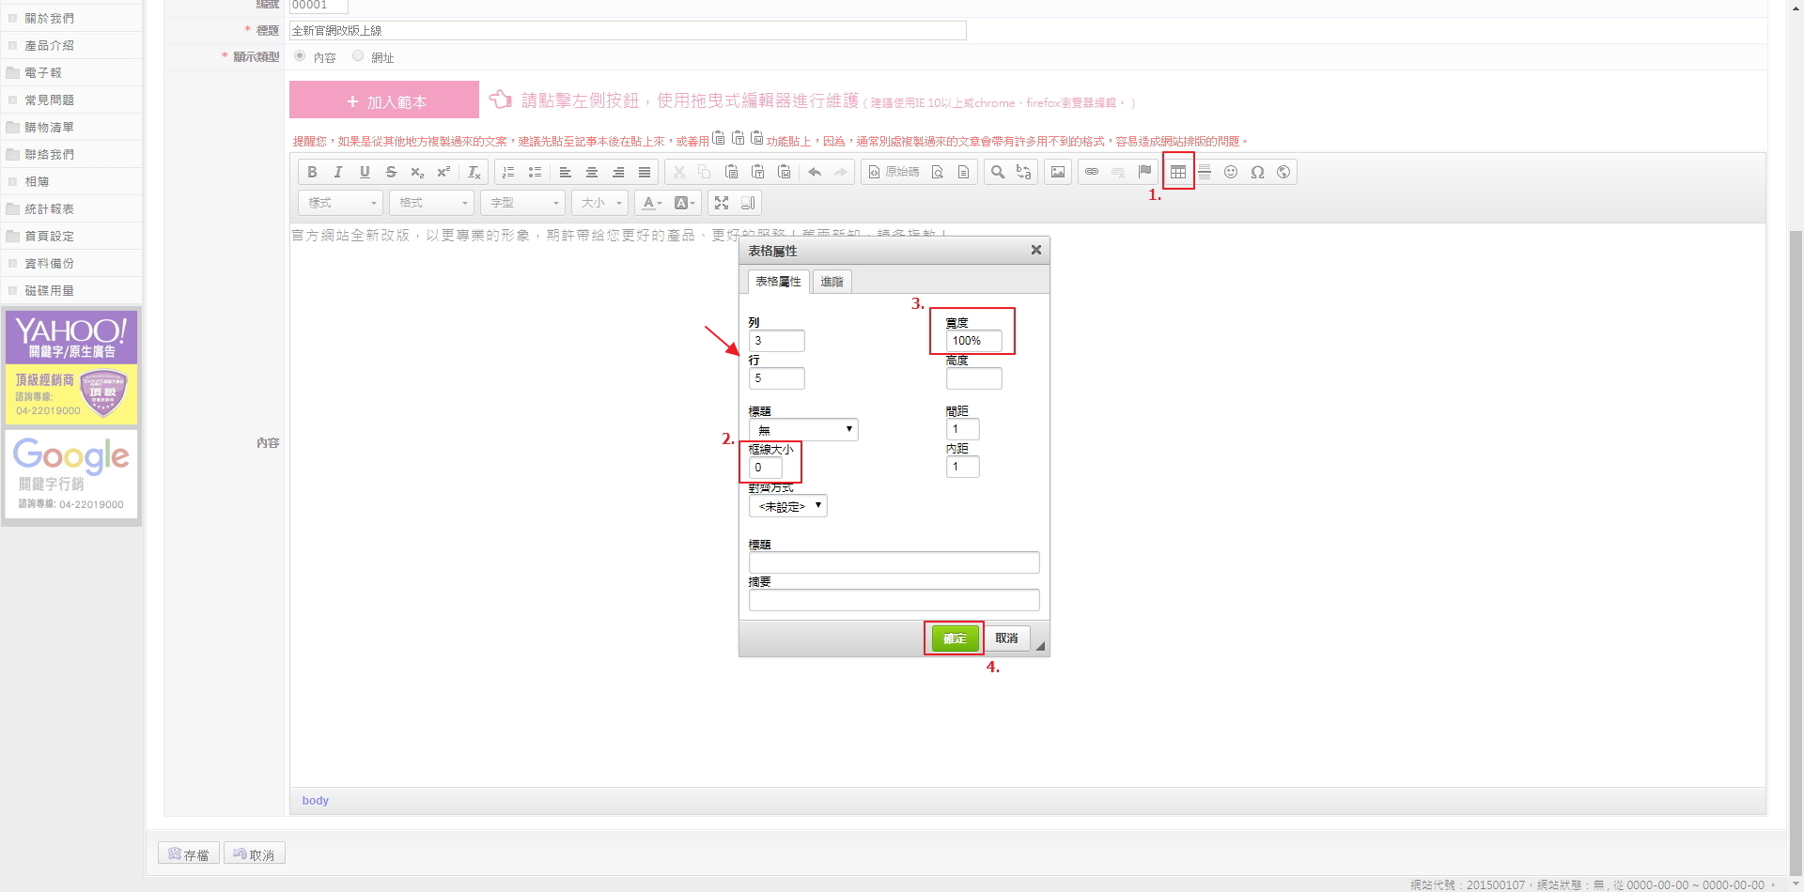The width and height of the screenshot is (1804, 892).
Task: Open the 樣式 styles dropdown
Action: tap(341, 203)
